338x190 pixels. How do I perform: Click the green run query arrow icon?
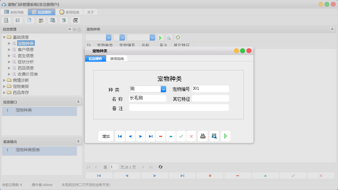160,37
